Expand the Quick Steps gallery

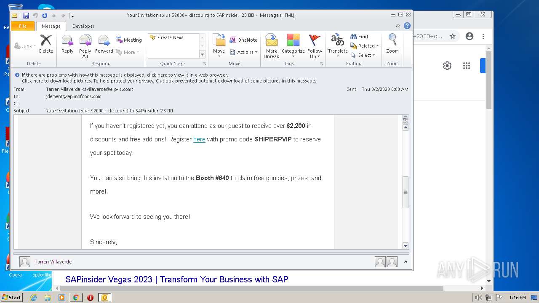[202, 54]
